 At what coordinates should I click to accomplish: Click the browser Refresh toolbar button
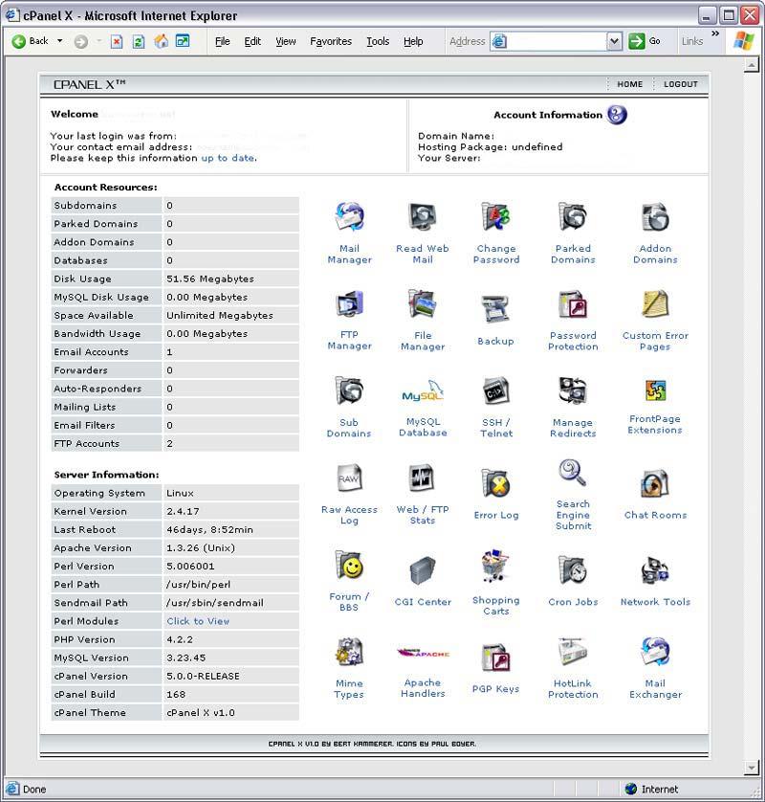139,41
